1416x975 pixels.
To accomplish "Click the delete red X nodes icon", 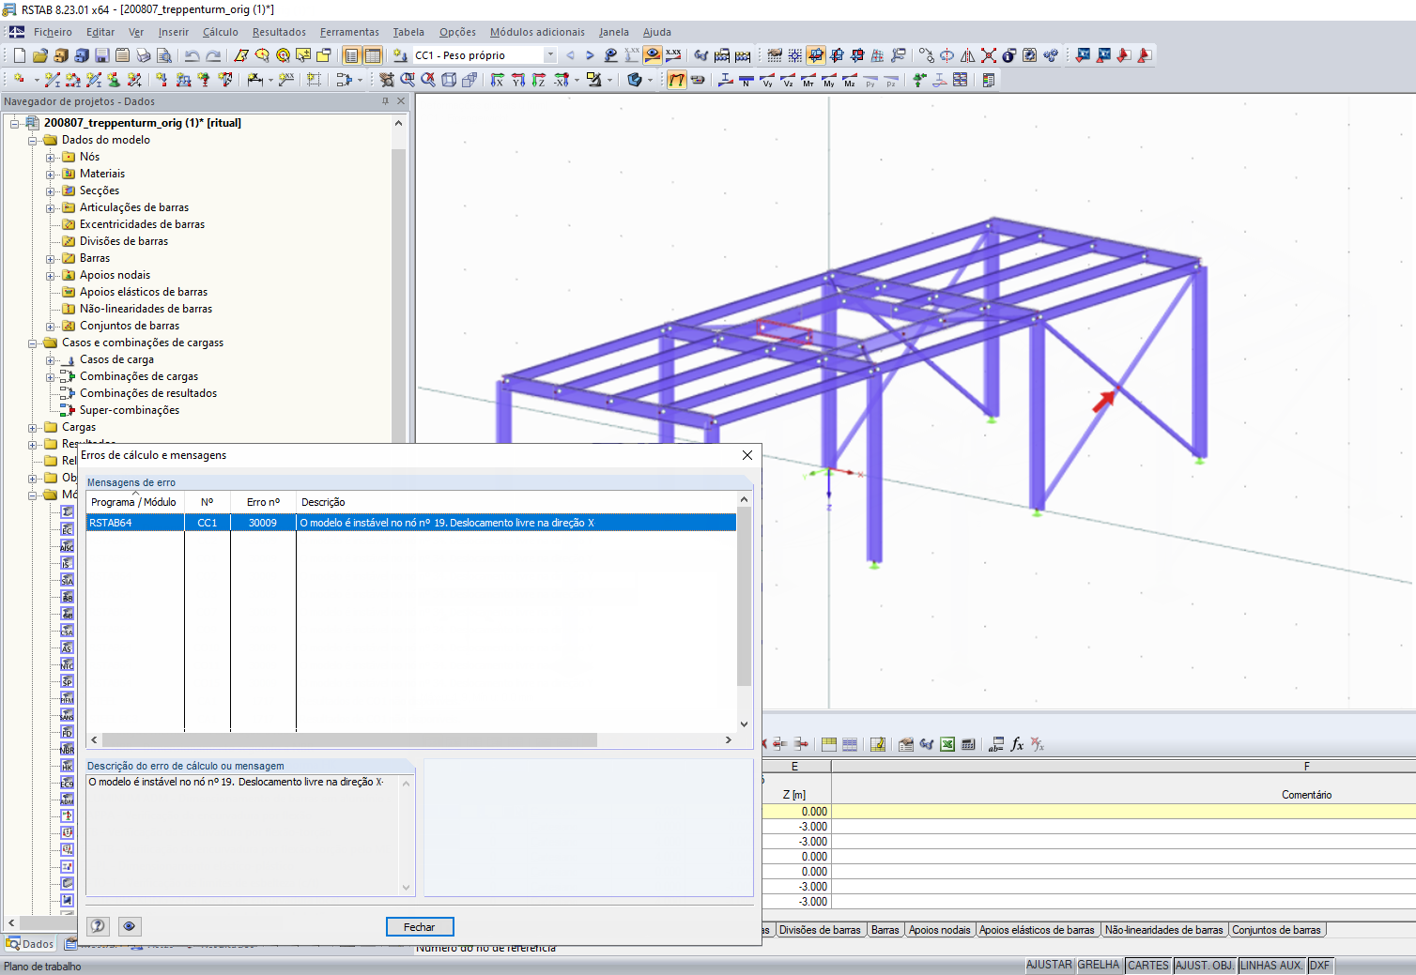I will [x=989, y=55].
